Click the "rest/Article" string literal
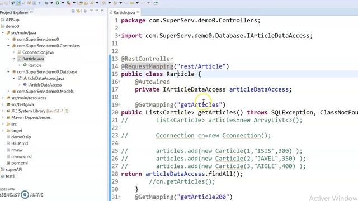 click(201, 66)
